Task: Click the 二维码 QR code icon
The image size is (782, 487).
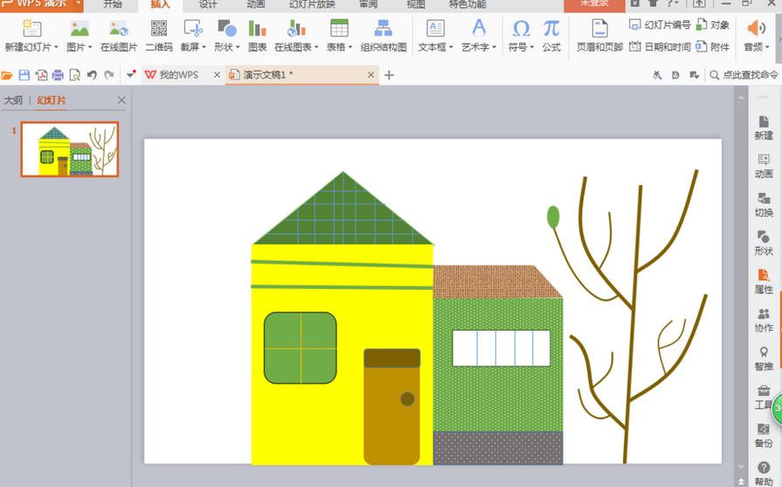Action: pos(159,29)
